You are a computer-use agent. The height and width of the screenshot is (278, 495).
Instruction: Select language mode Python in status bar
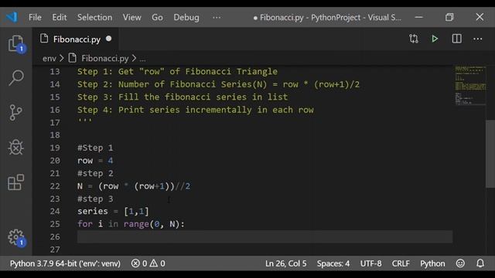coord(432,263)
